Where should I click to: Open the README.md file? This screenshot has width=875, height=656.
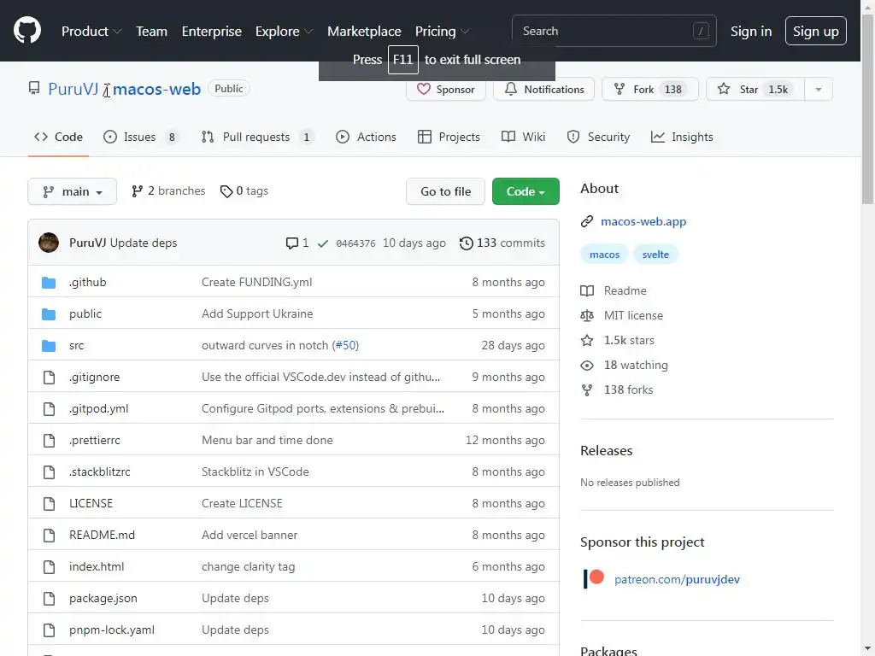103,535
